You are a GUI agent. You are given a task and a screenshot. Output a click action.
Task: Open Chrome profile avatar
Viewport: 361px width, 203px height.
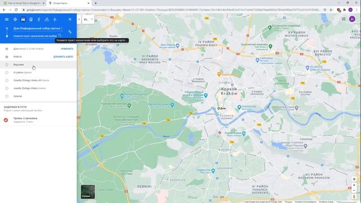[350, 10]
